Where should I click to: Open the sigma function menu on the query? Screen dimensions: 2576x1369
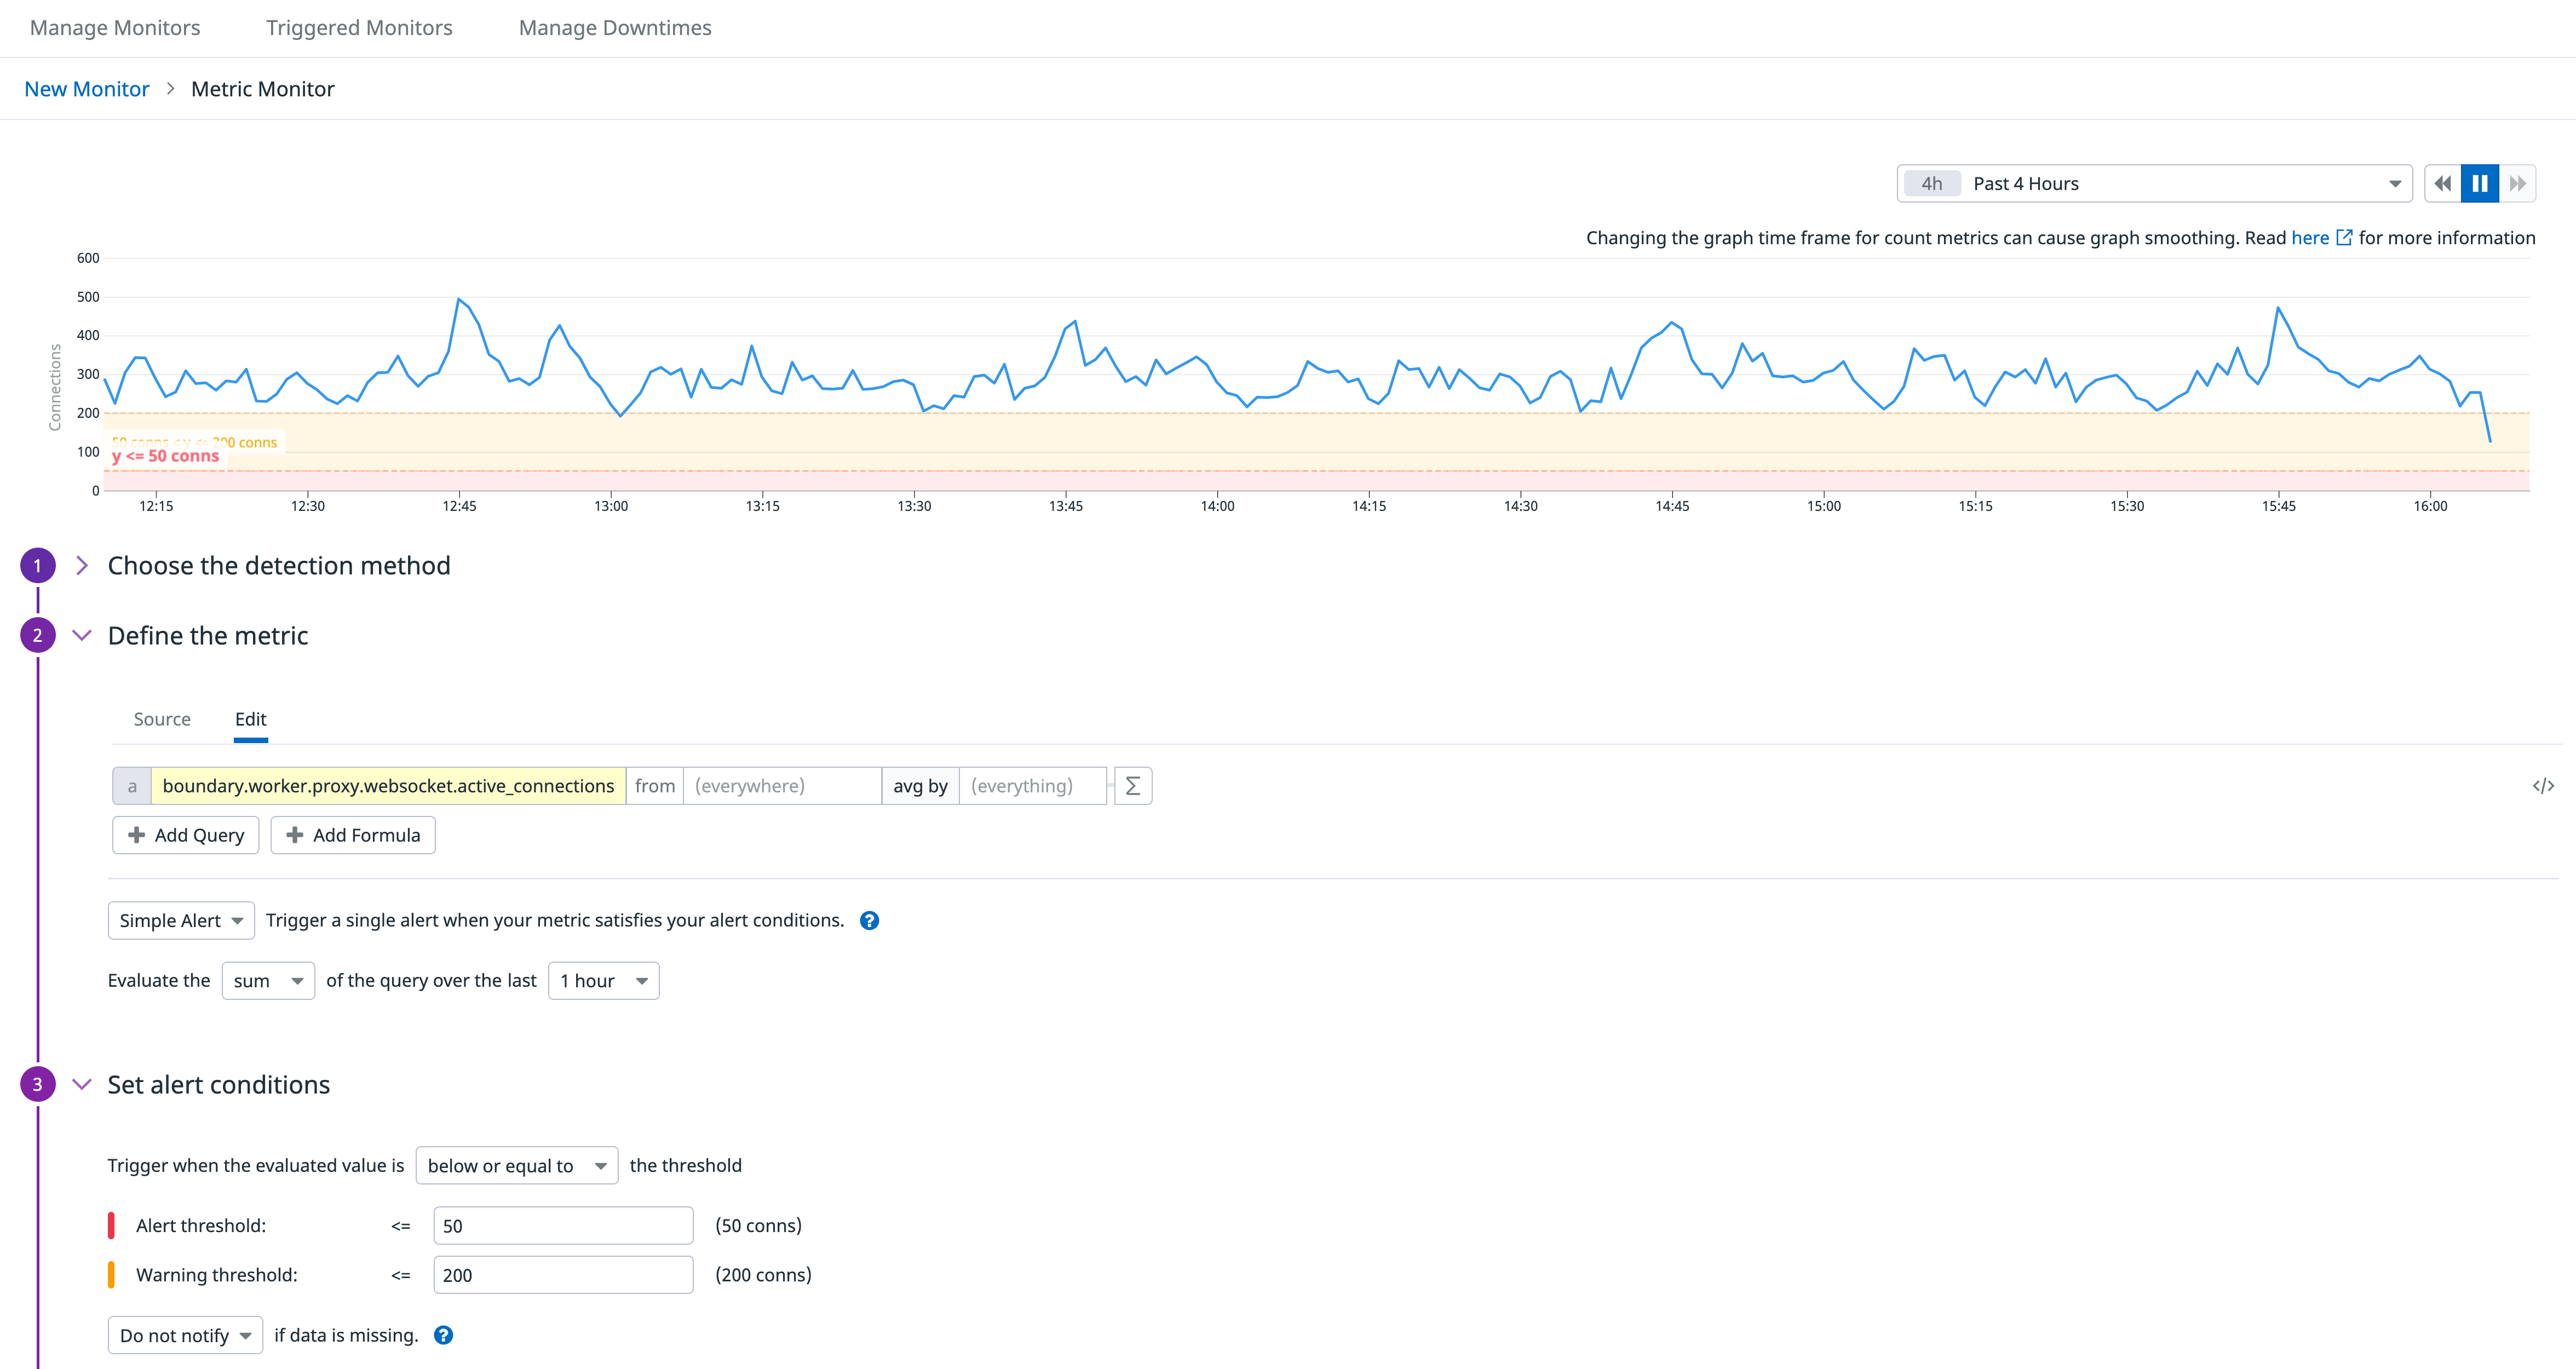[x=1132, y=785]
